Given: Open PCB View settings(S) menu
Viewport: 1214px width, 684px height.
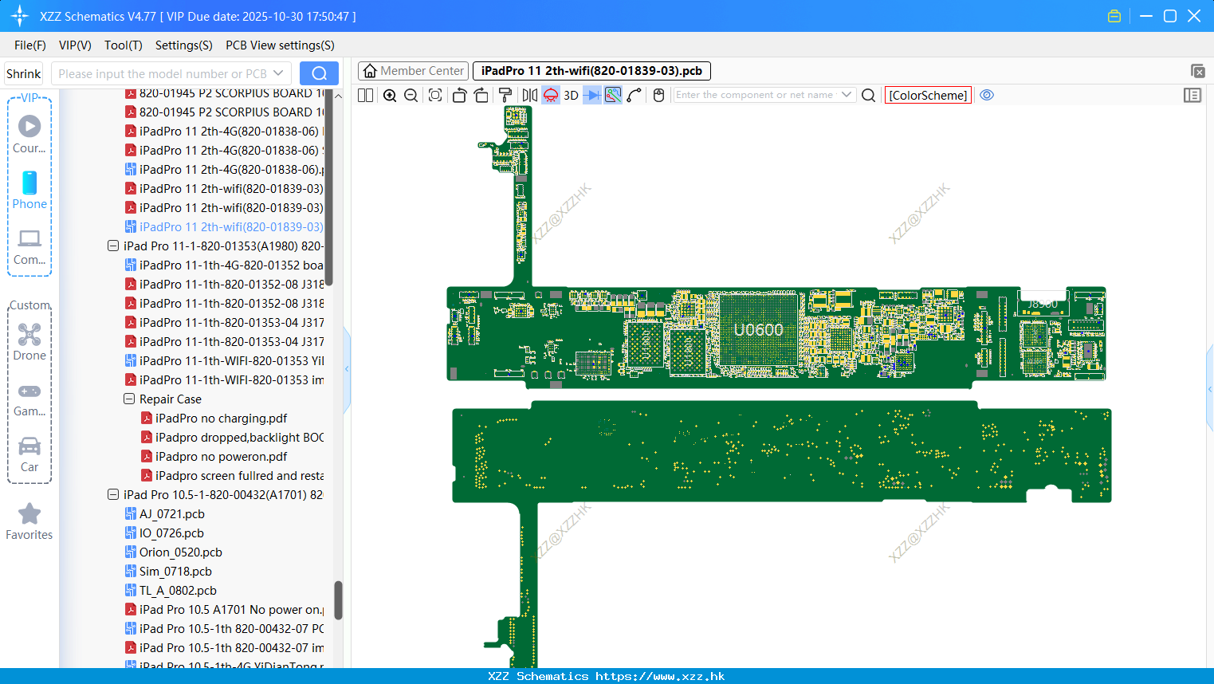Looking at the screenshot, I should tap(280, 45).
